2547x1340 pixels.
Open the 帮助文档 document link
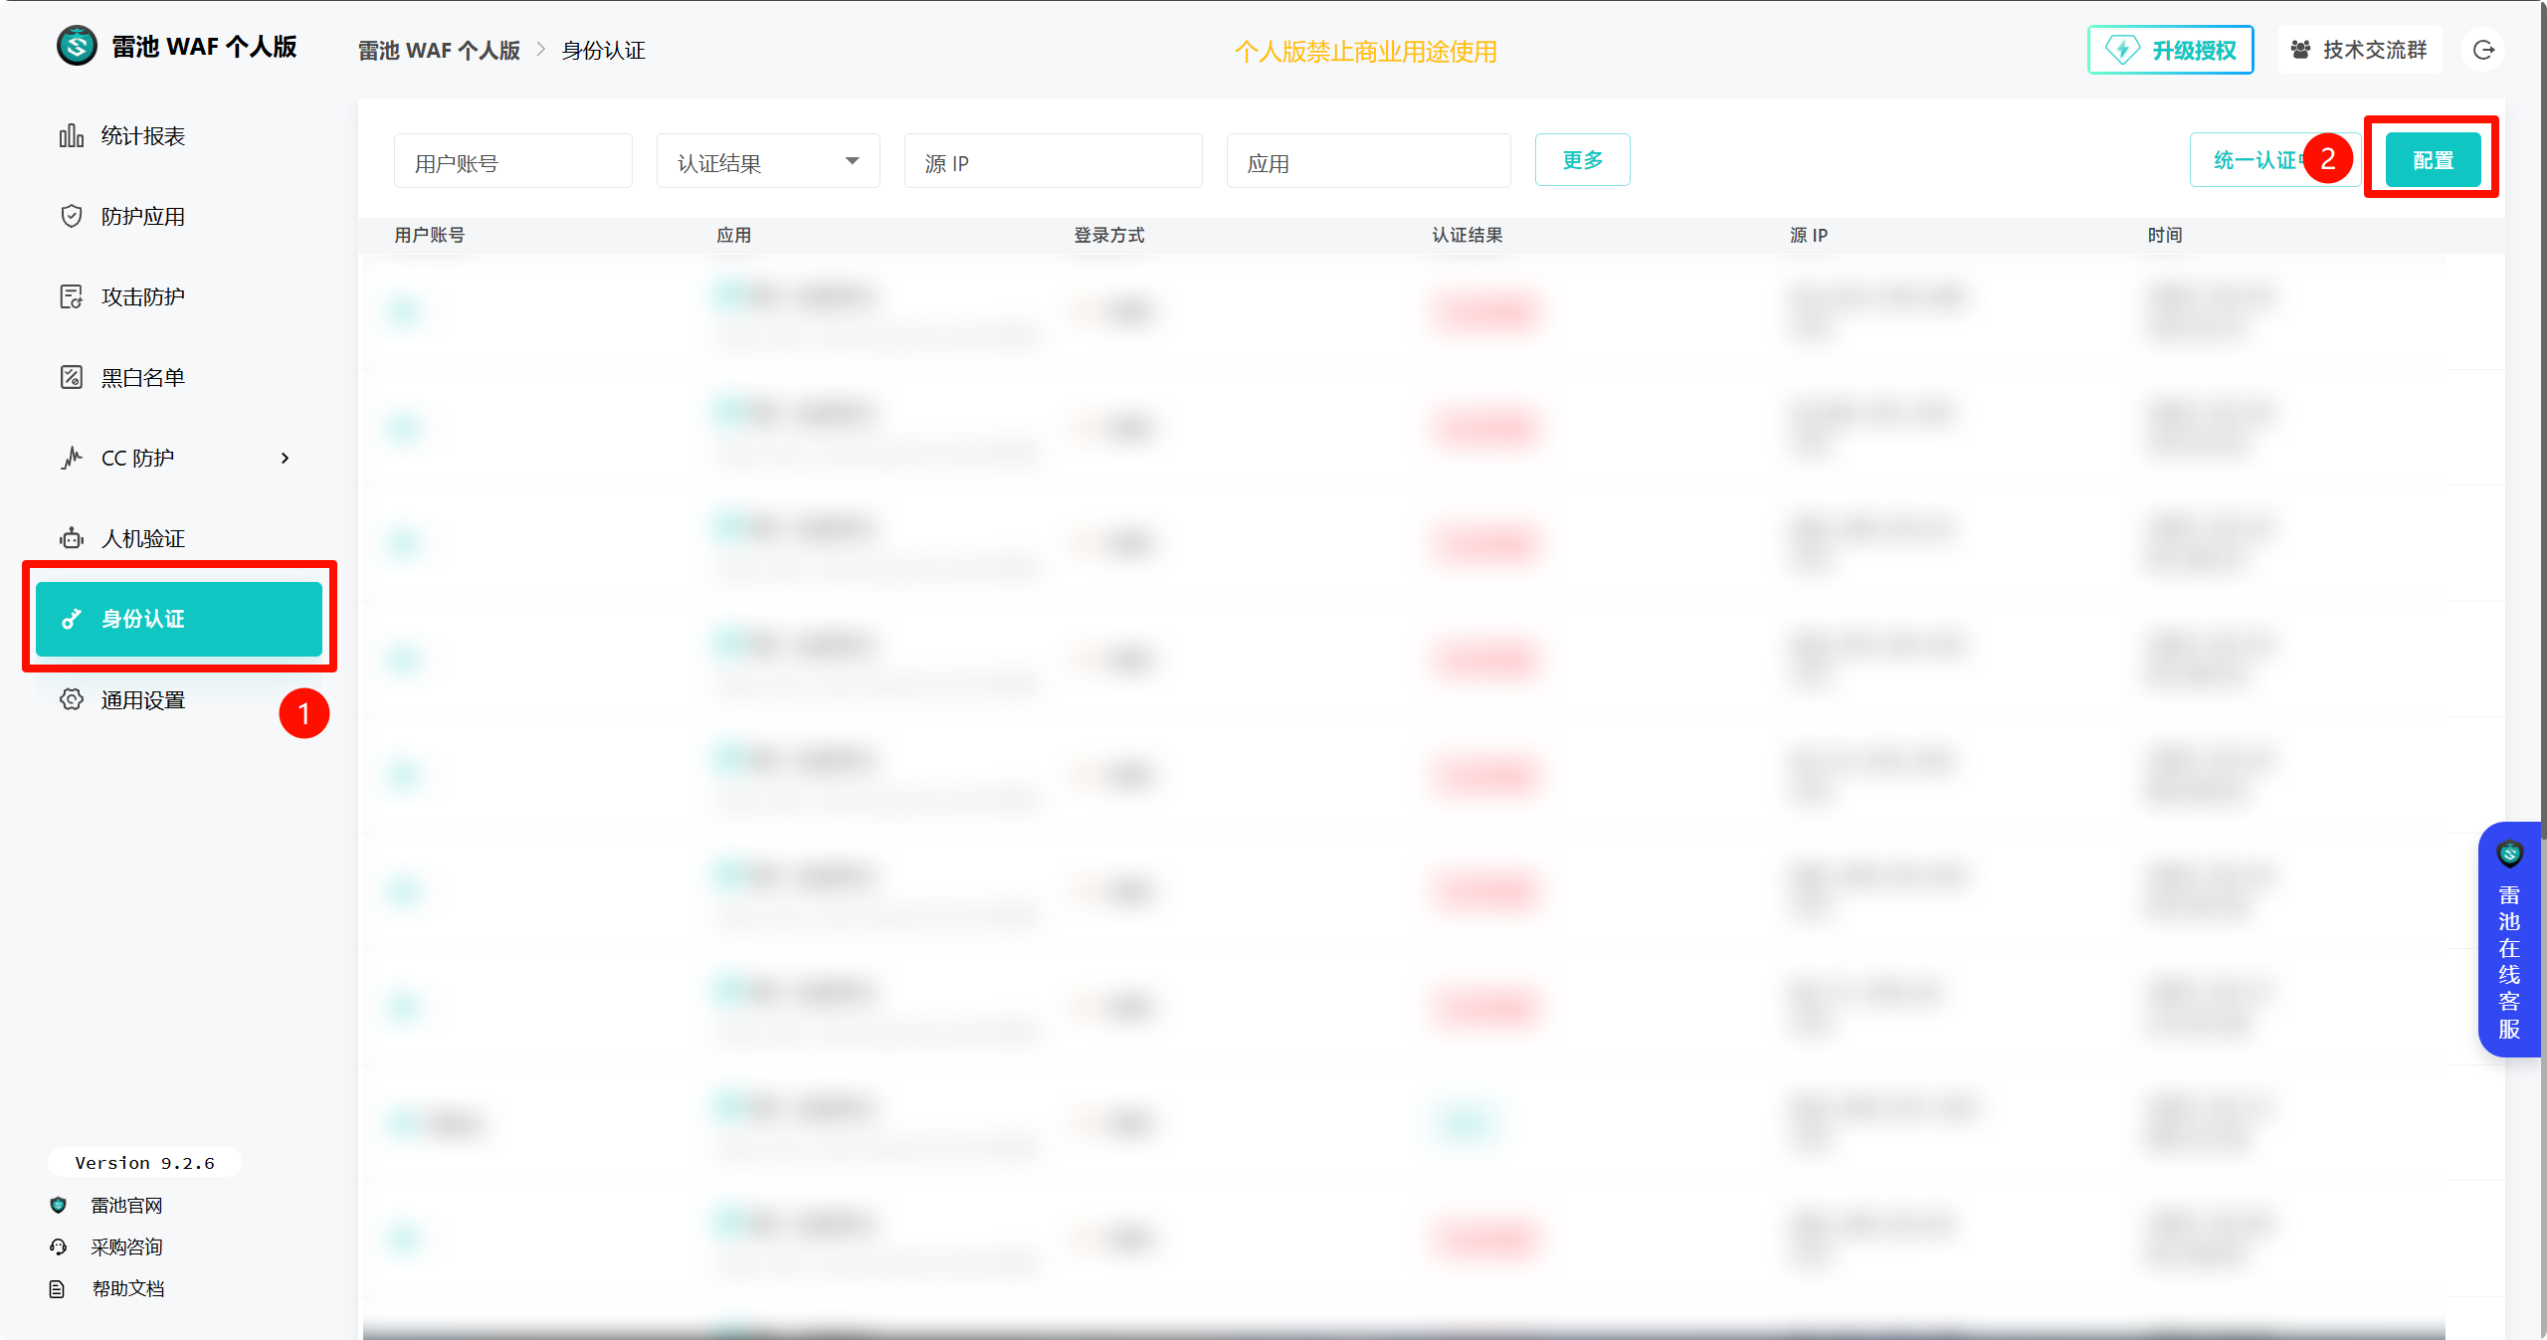point(127,1288)
